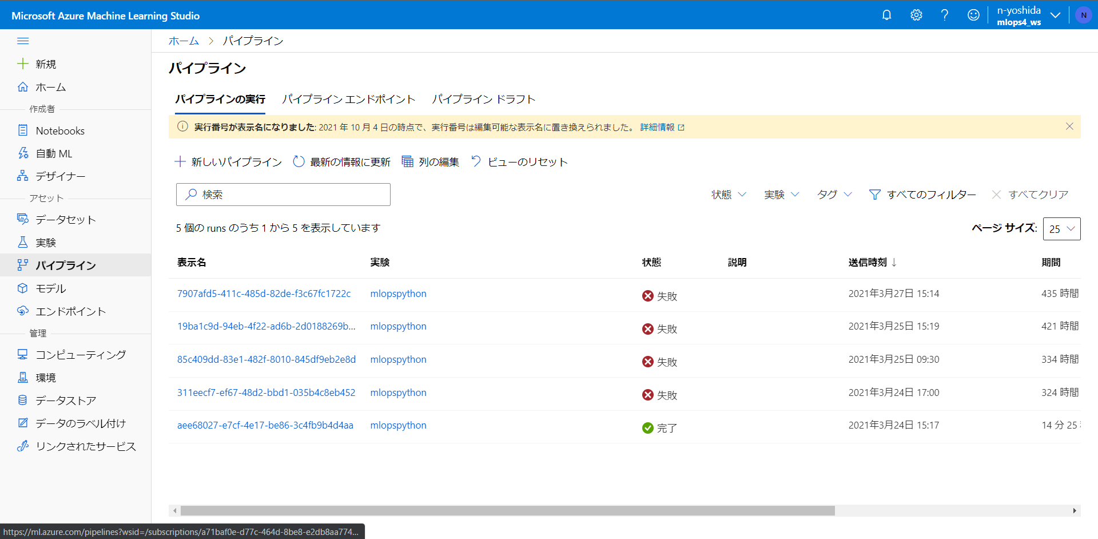Click the Microsoft Azure Machine Learning Studio title
1098x539 pixels.
pos(105,15)
